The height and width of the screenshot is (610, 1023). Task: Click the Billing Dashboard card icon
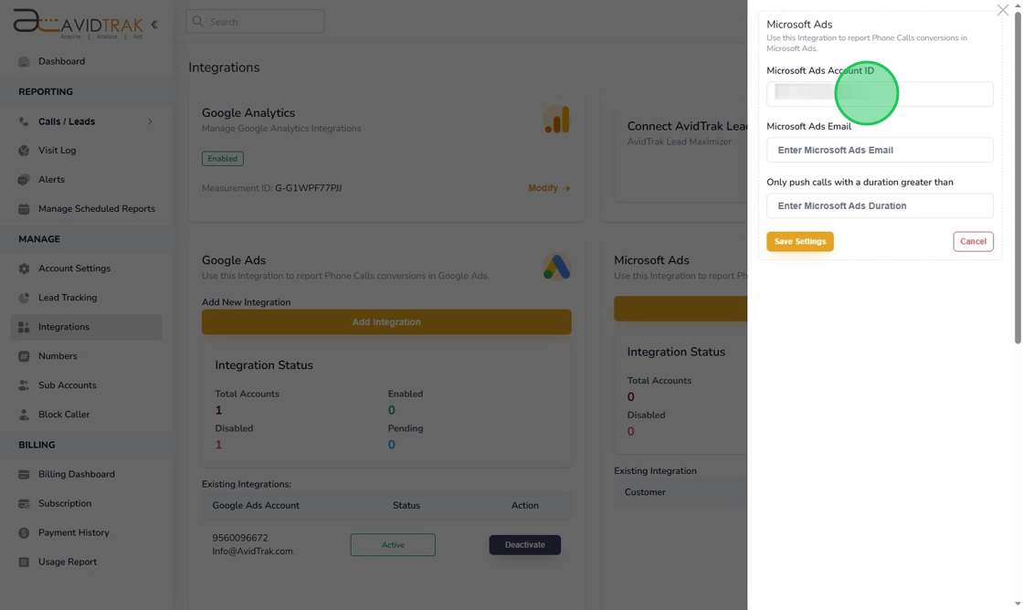[x=24, y=474]
